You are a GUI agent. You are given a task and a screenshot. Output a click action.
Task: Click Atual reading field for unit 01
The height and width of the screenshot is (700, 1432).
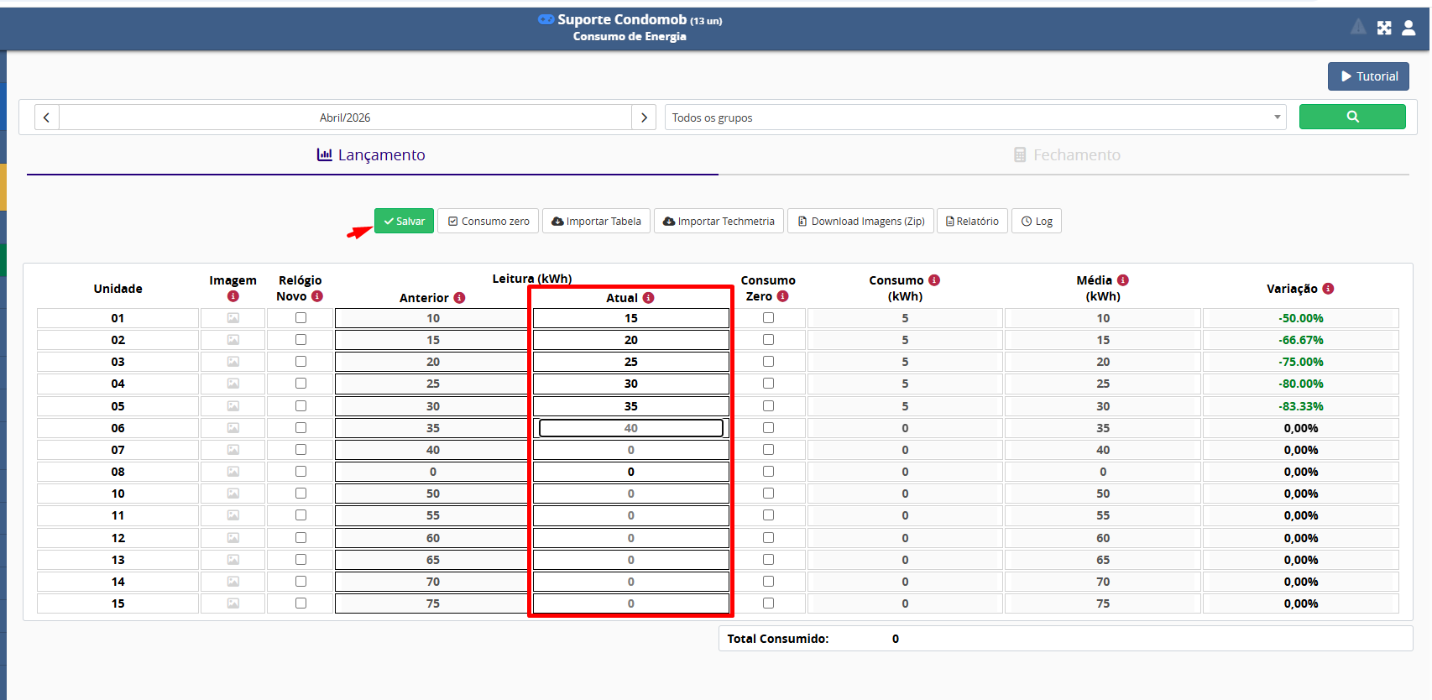(631, 318)
